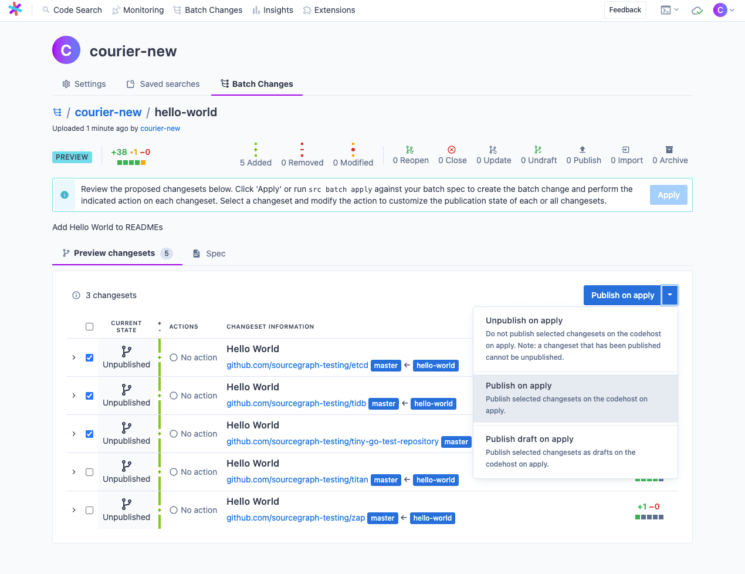Click the No action icon in etcd row
Viewport: 745px width, 574px height.
coord(174,357)
